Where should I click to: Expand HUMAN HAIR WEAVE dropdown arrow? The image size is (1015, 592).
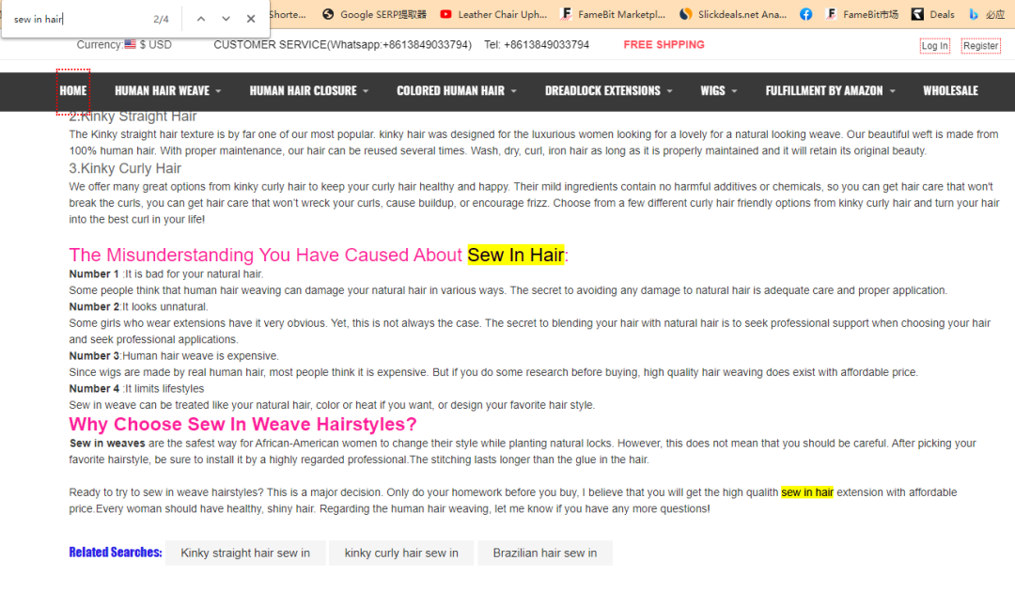pyautogui.click(x=218, y=91)
